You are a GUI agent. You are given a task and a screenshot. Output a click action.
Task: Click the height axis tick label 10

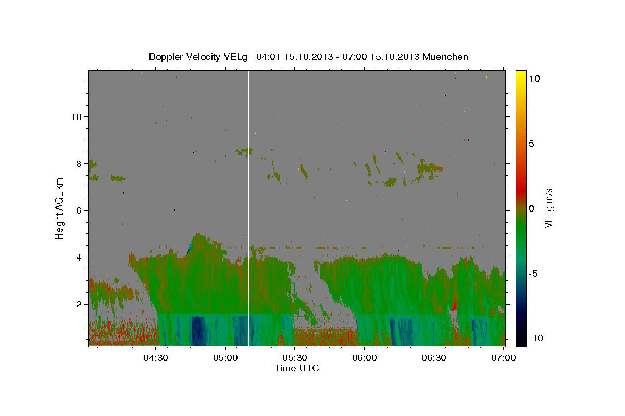(x=77, y=116)
